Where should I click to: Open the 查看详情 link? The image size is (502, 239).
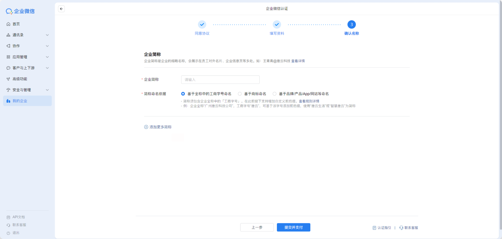(298, 61)
